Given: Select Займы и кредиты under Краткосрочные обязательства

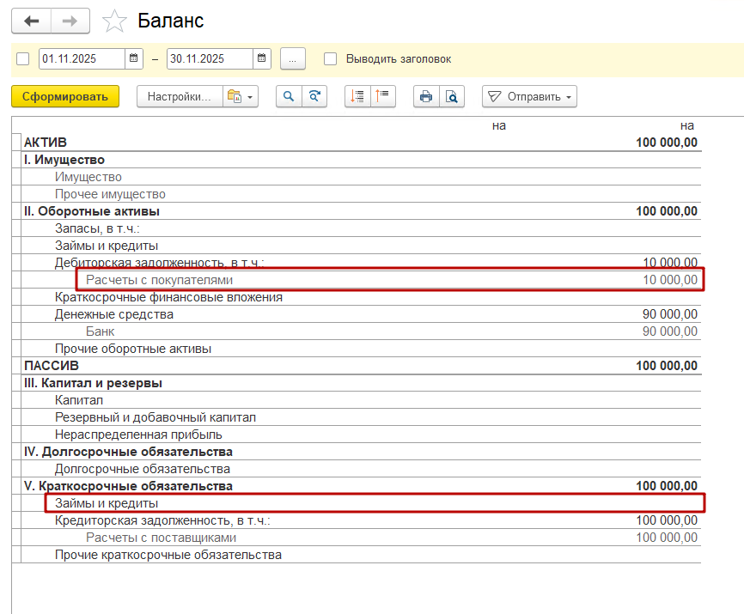Looking at the screenshot, I should click(x=107, y=503).
